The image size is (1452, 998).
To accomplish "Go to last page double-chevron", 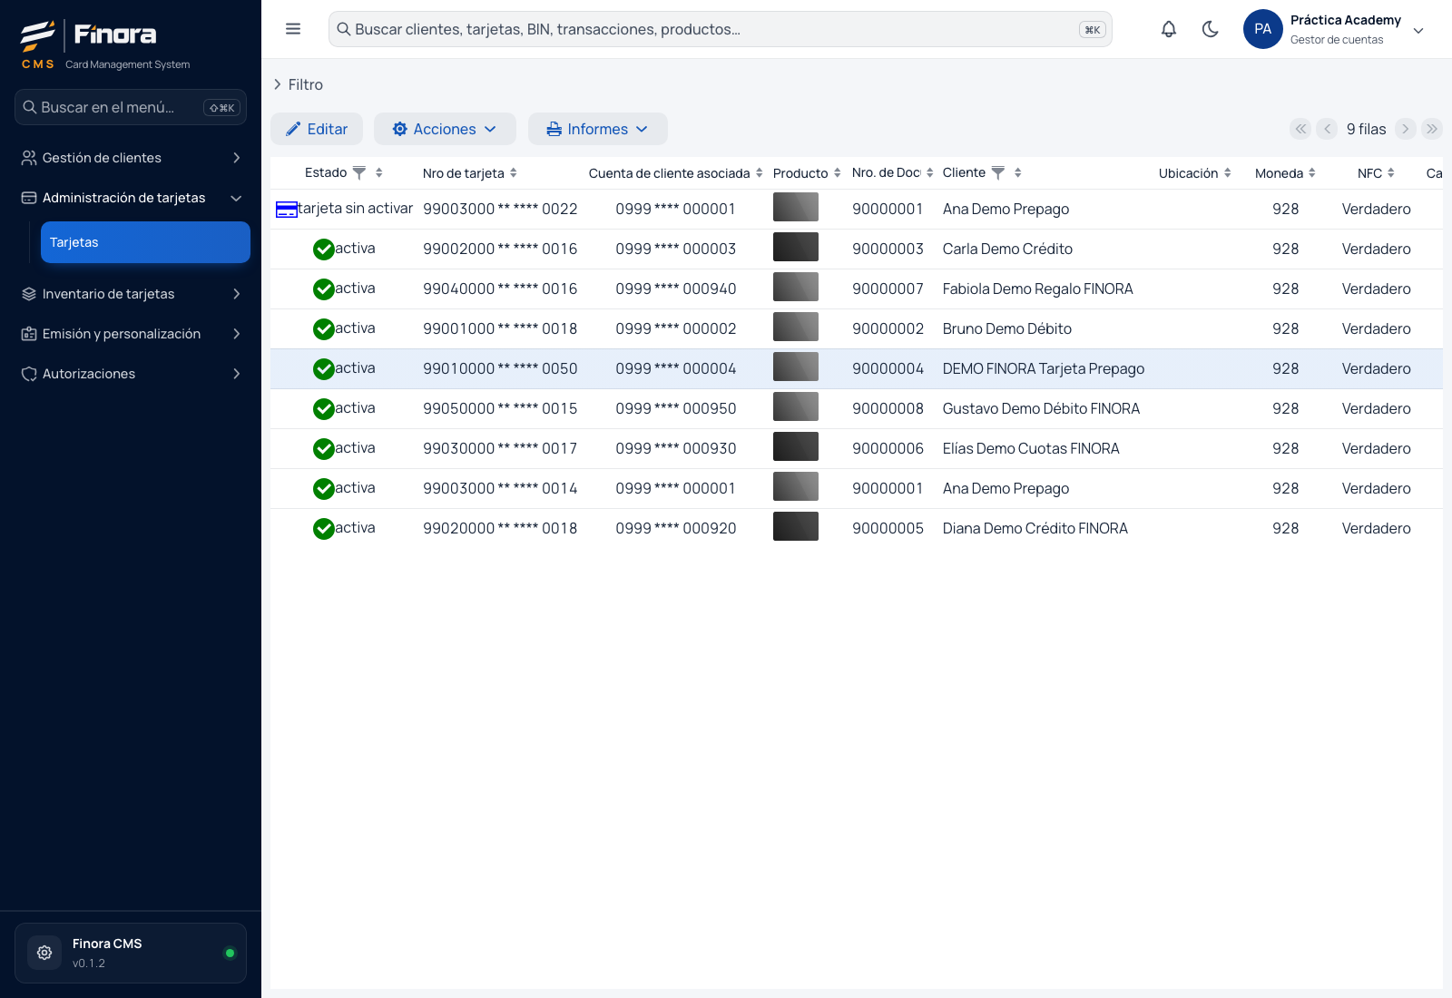I will (x=1432, y=129).
